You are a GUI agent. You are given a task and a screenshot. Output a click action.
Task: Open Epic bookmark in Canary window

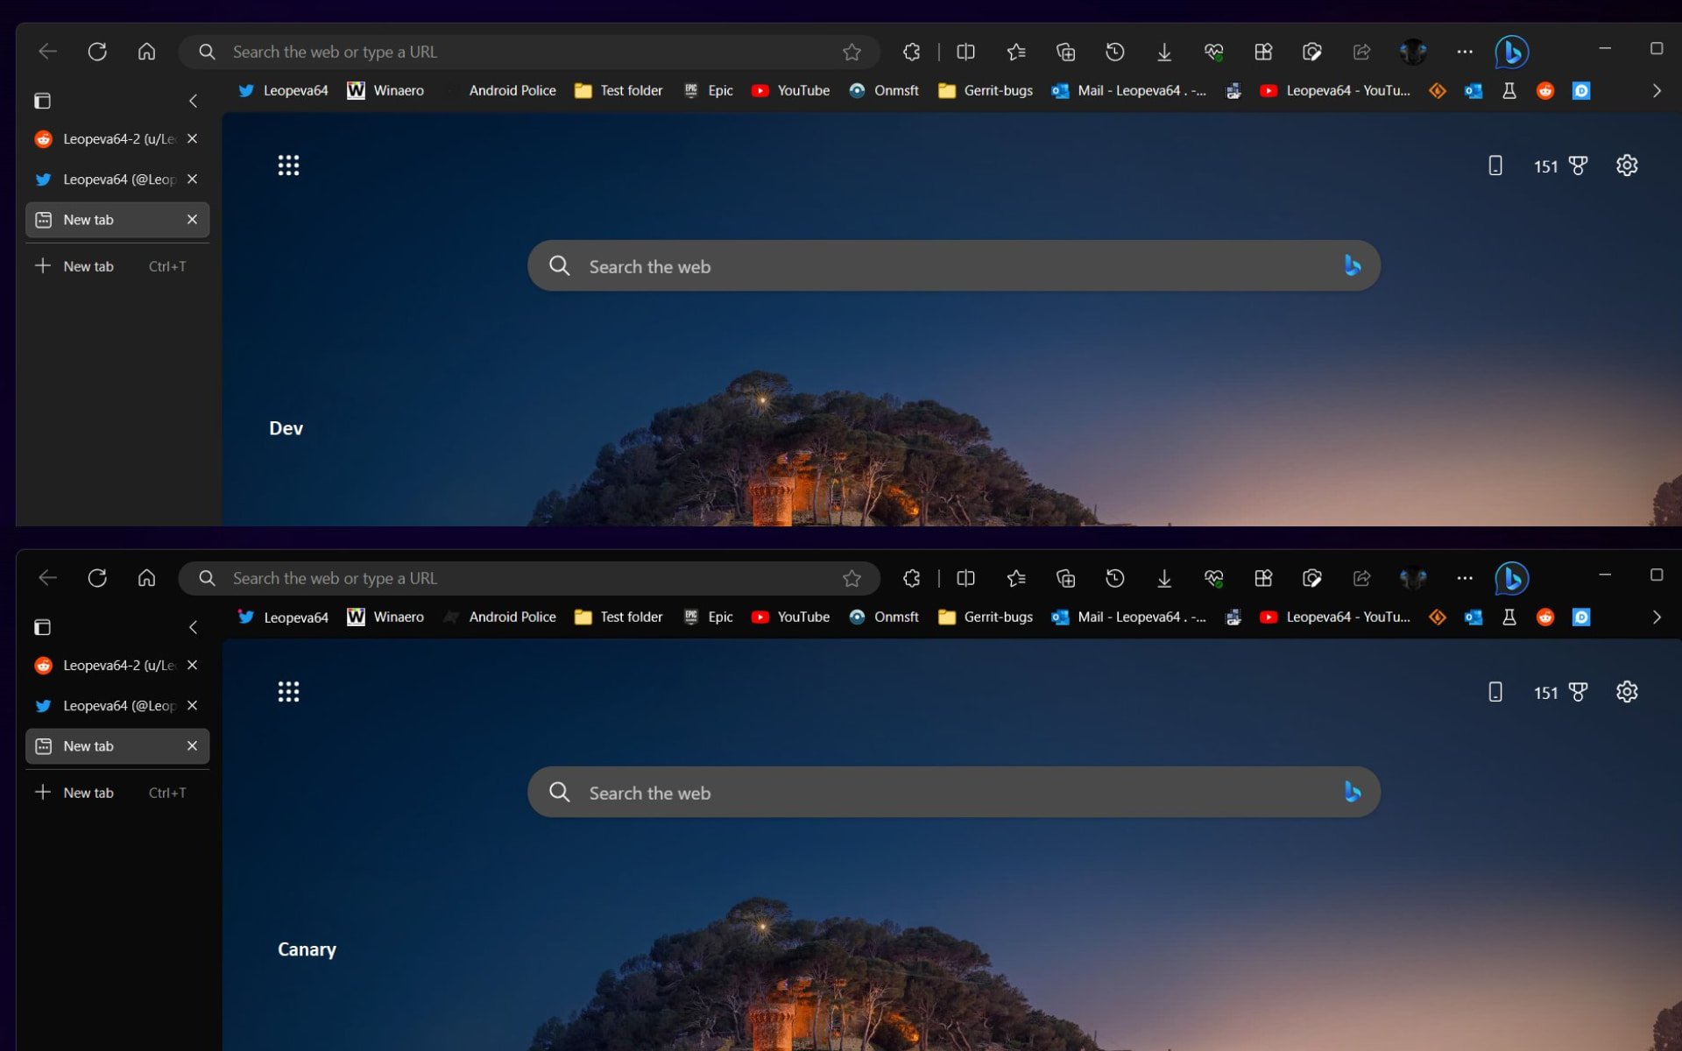[708, 617]
